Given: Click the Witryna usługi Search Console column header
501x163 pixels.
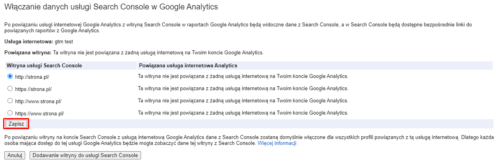Looking at the screenshot, I should pyautogui.click(x=44, y=65).
